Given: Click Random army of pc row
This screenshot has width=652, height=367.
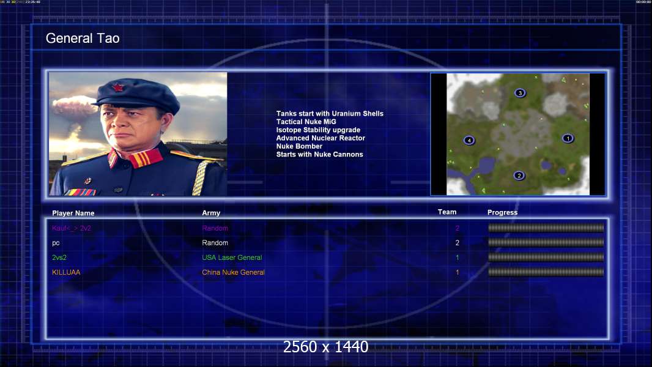Looking at the screenshot, I should tap(215, 243).
